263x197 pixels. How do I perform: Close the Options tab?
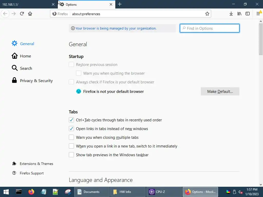pos(111,4)
